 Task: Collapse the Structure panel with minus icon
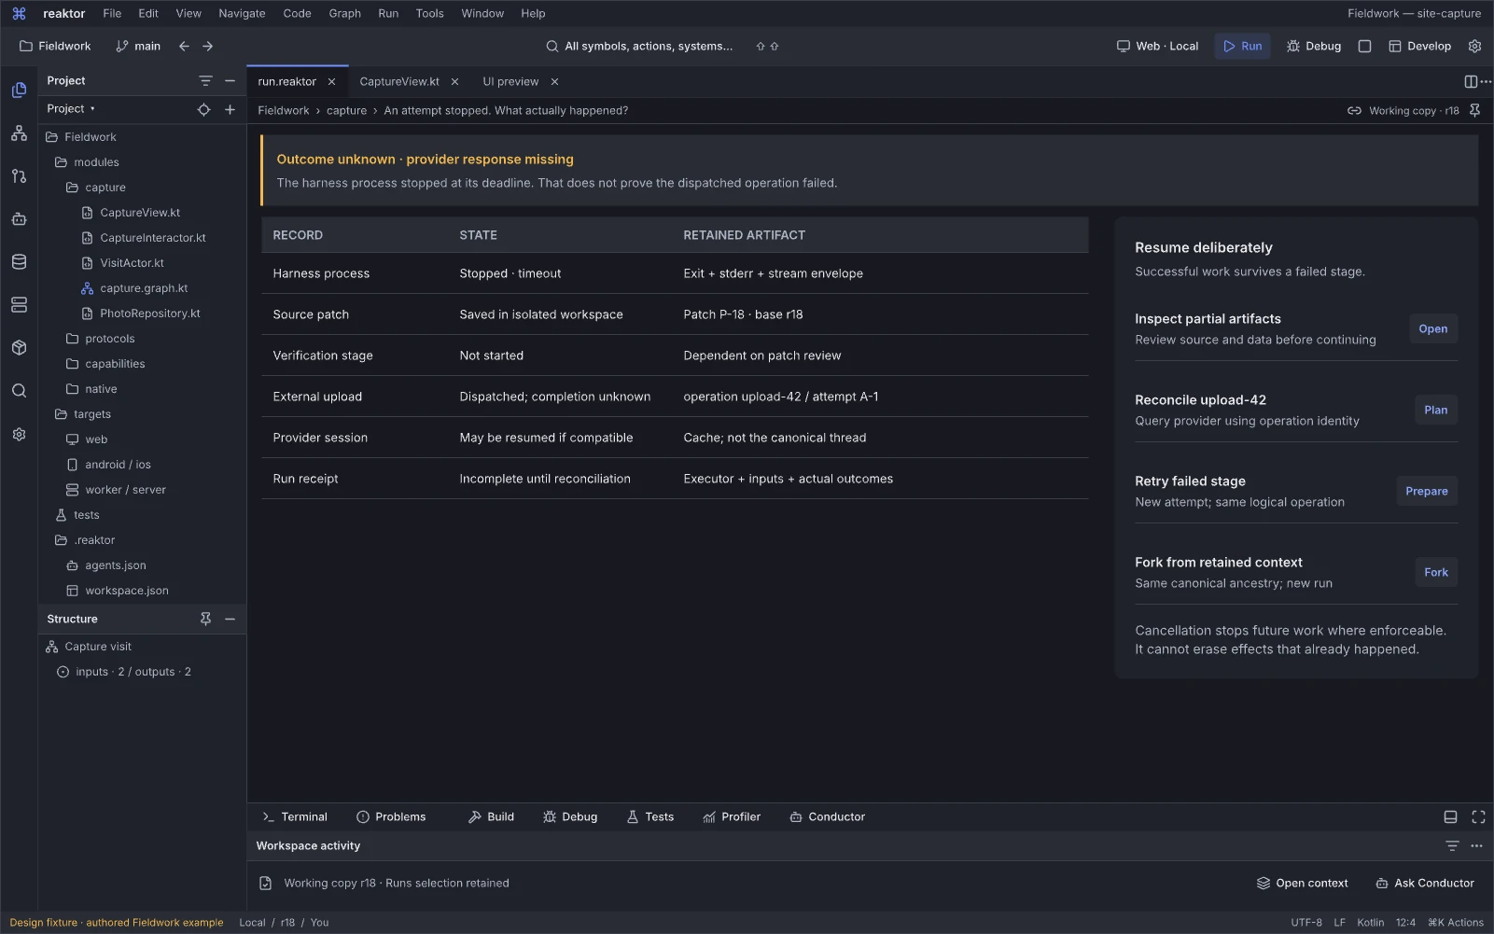coord(230,619)
